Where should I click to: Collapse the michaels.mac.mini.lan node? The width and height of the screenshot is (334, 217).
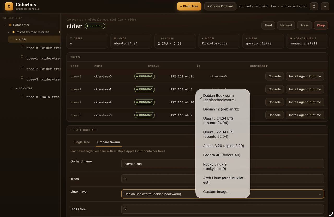[9, 32]
